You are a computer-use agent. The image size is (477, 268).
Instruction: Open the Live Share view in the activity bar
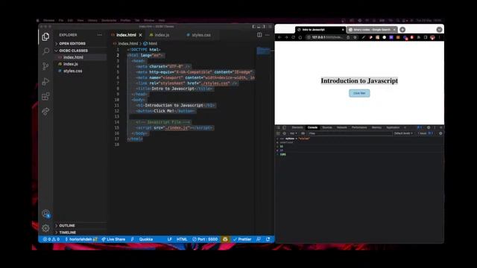[45, 111]
